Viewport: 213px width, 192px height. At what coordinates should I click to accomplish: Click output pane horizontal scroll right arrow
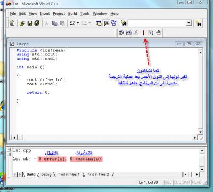pos(197,174)
